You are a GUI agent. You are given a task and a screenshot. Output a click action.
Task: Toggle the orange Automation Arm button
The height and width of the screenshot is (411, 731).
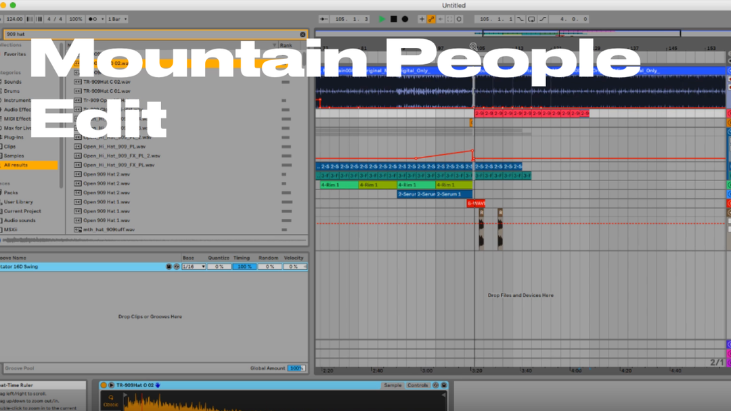pos(431,19)
